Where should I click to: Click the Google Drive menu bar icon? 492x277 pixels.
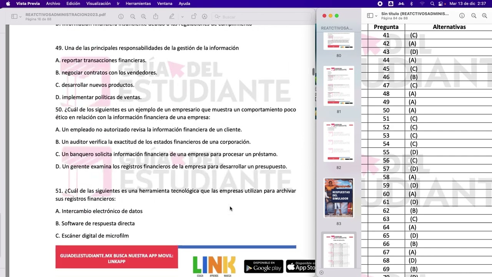[x=391, y=3]
